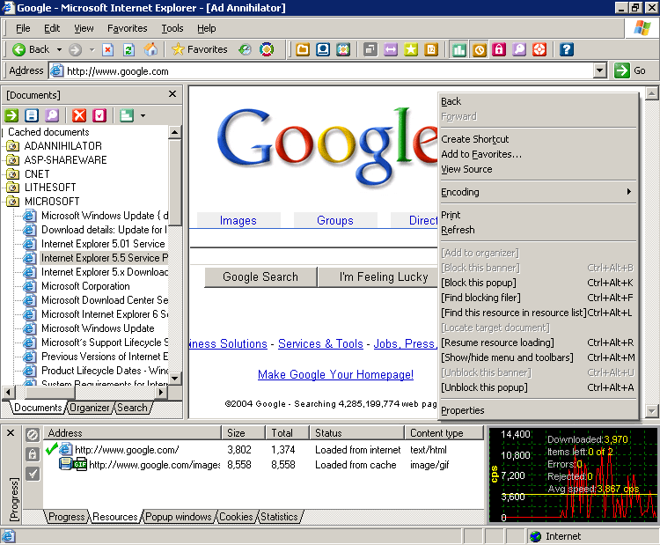Viewport: 660px width, 545px height.
Task: Click gray checkmark icon in Resources panel
Action: tap(32, 474)
